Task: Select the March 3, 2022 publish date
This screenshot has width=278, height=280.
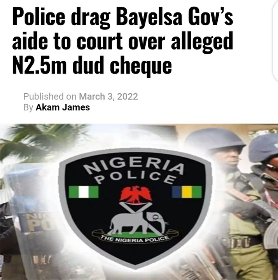Action: (108, 96)
